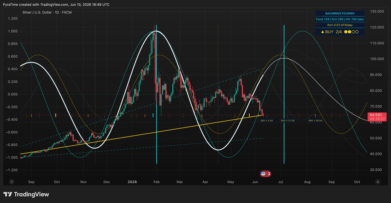Click the Jun label on time axis
The image size is (391, 203).
[x=255, y=181]
